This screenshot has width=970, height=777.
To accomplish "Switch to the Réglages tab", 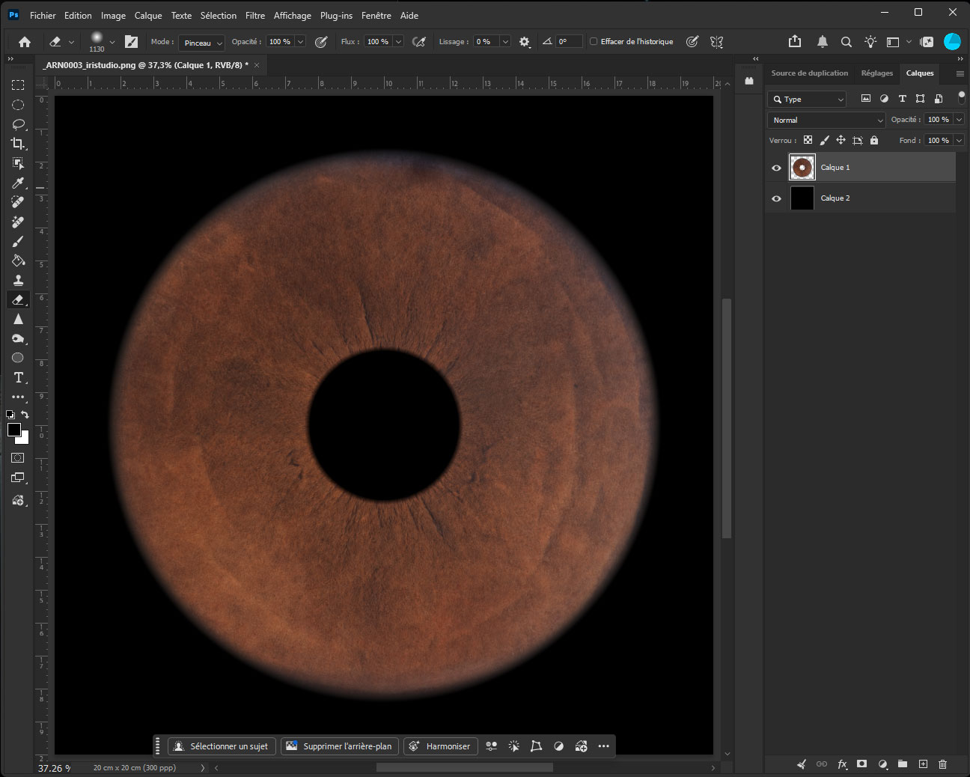I will (x=876, y=73).
